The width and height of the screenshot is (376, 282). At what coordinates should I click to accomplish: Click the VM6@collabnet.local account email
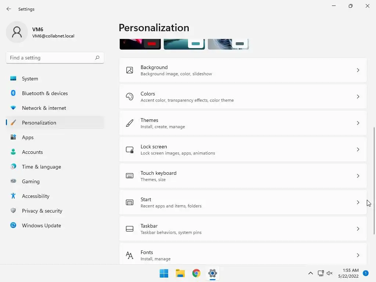tap(53, 36)
